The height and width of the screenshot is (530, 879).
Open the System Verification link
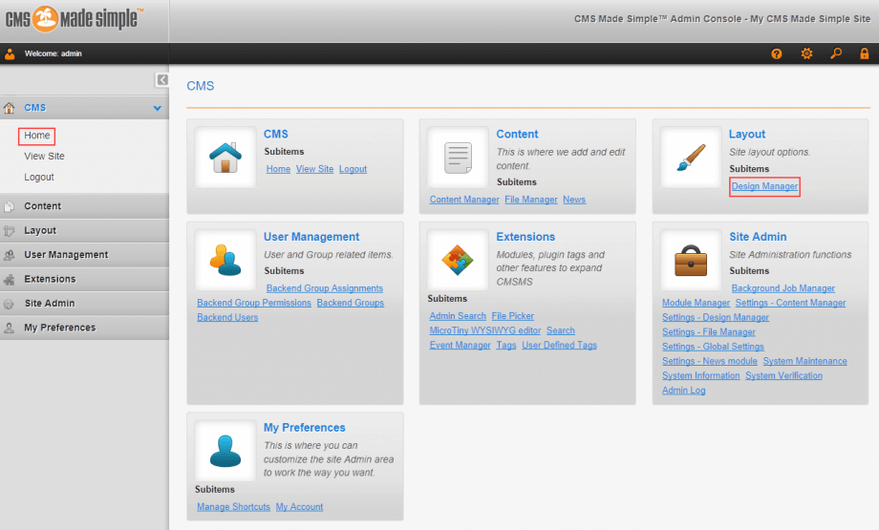[x=783, y=376]
